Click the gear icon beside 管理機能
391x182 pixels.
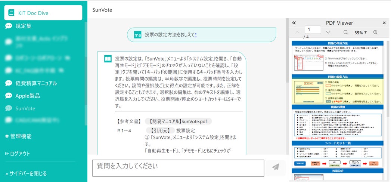coord(7,136)
